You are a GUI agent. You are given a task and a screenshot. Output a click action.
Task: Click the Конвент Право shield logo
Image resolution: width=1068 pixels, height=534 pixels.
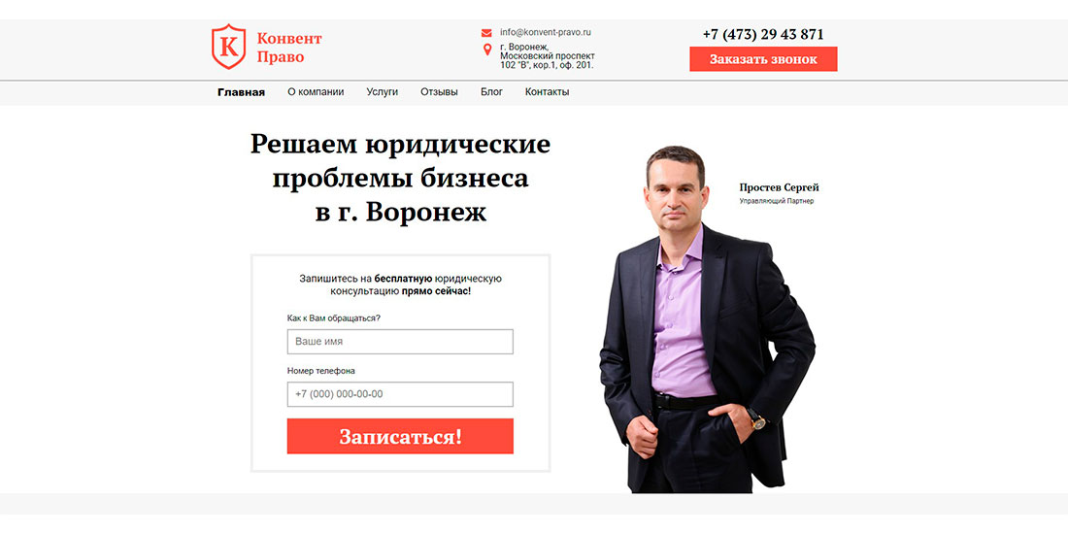[229, 47]
